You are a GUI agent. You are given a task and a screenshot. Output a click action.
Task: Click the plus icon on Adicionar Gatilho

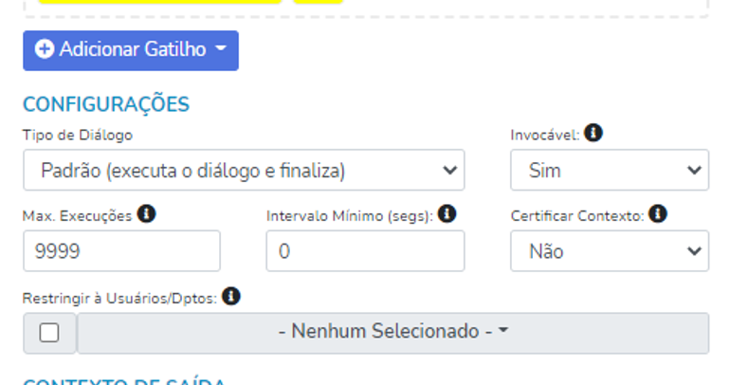45,50
